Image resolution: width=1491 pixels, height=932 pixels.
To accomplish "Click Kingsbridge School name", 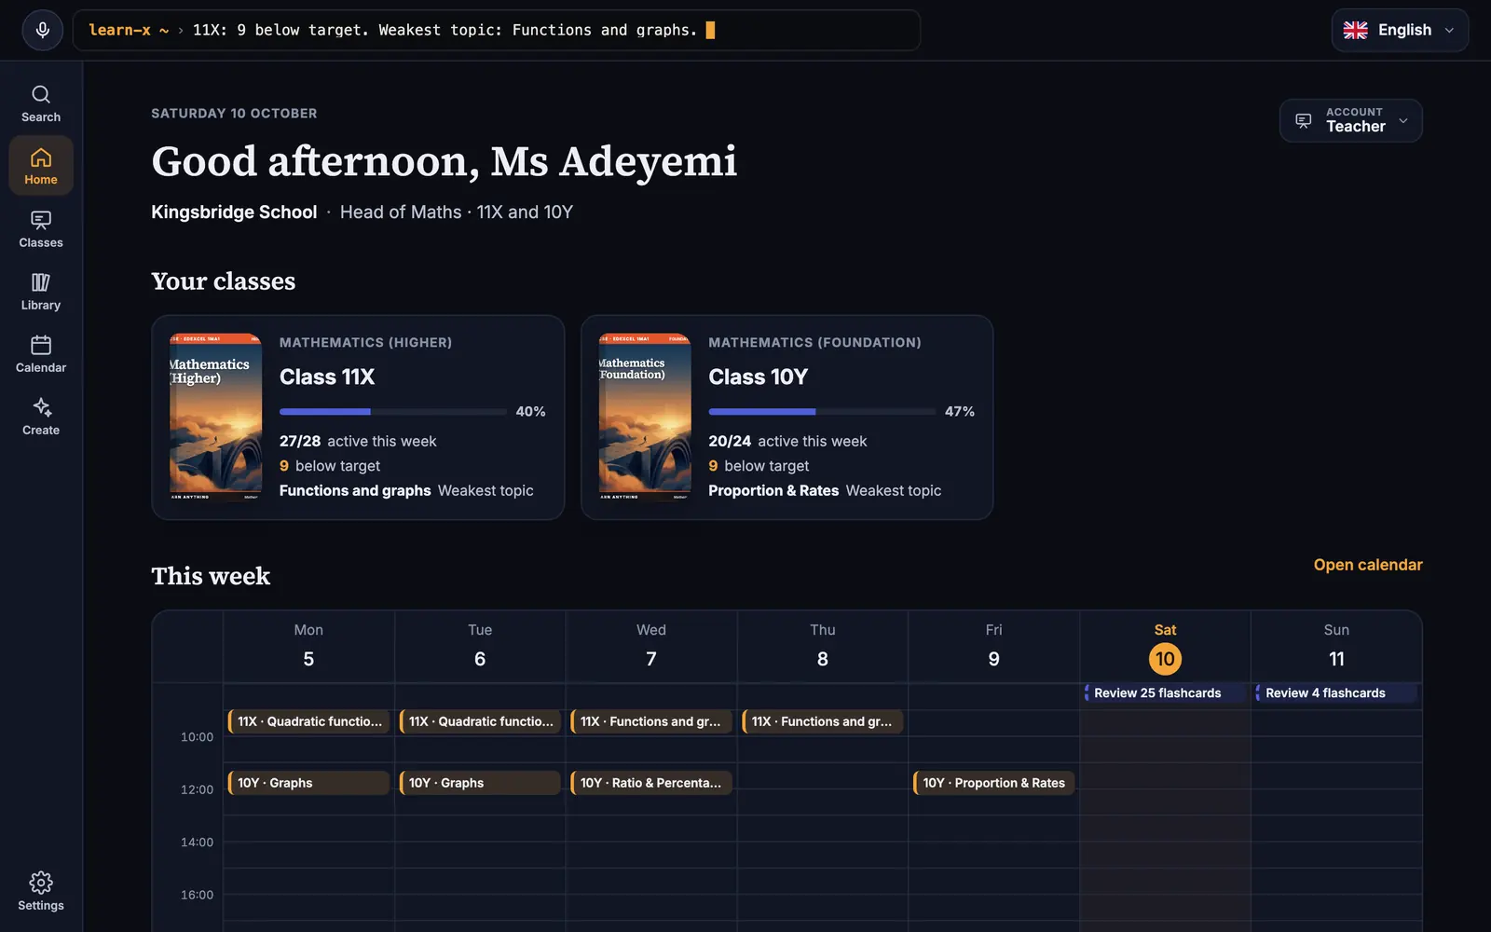I will (234, 212).
